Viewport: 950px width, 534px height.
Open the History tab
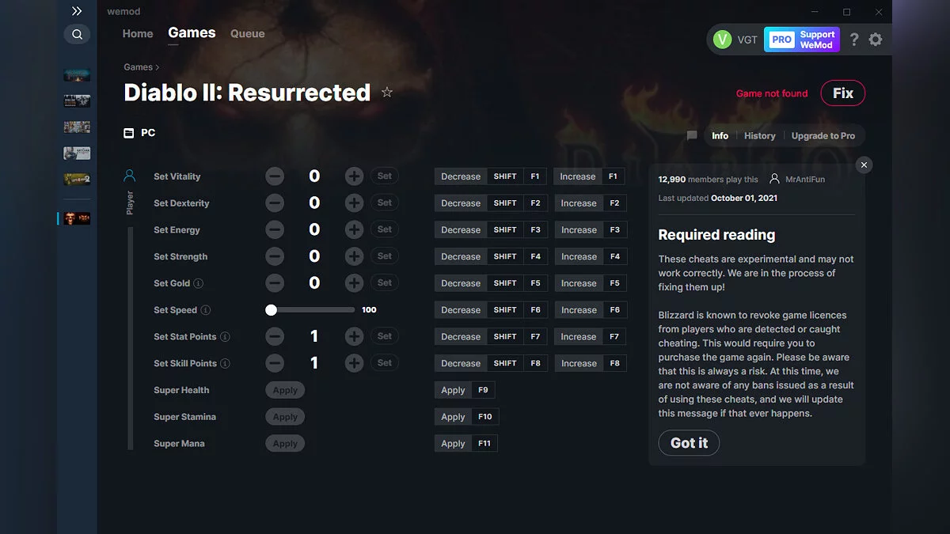click(x=759, y=135)
